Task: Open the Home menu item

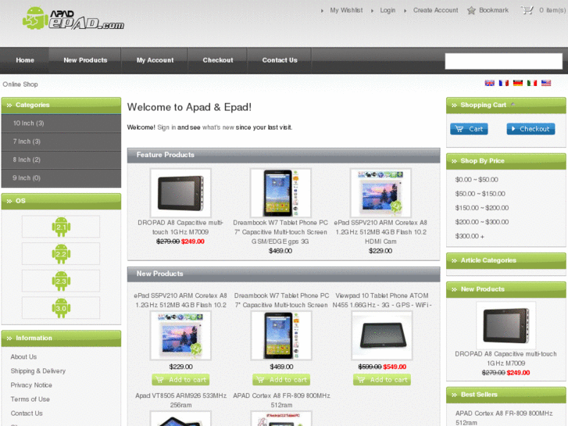Action: pos(25,60)
